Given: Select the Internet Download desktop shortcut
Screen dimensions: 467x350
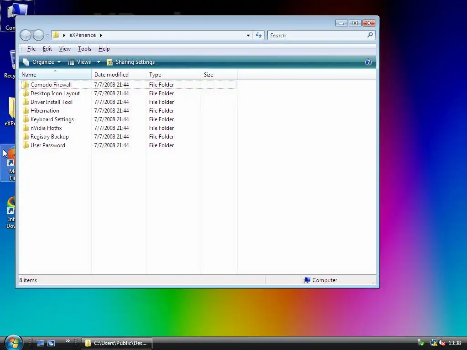Looking at the screenshot, I should (x=10, y=212).
